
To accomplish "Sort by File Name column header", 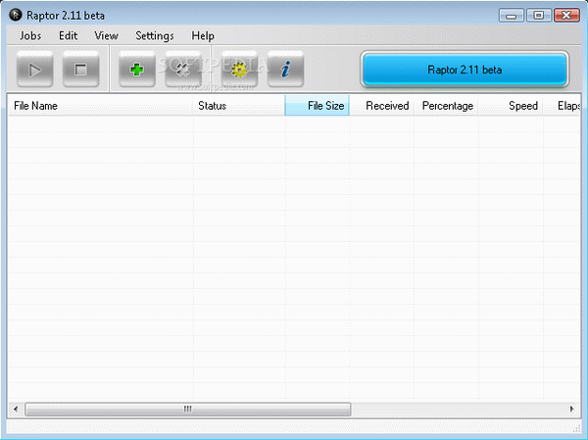I will click(100, 106).
